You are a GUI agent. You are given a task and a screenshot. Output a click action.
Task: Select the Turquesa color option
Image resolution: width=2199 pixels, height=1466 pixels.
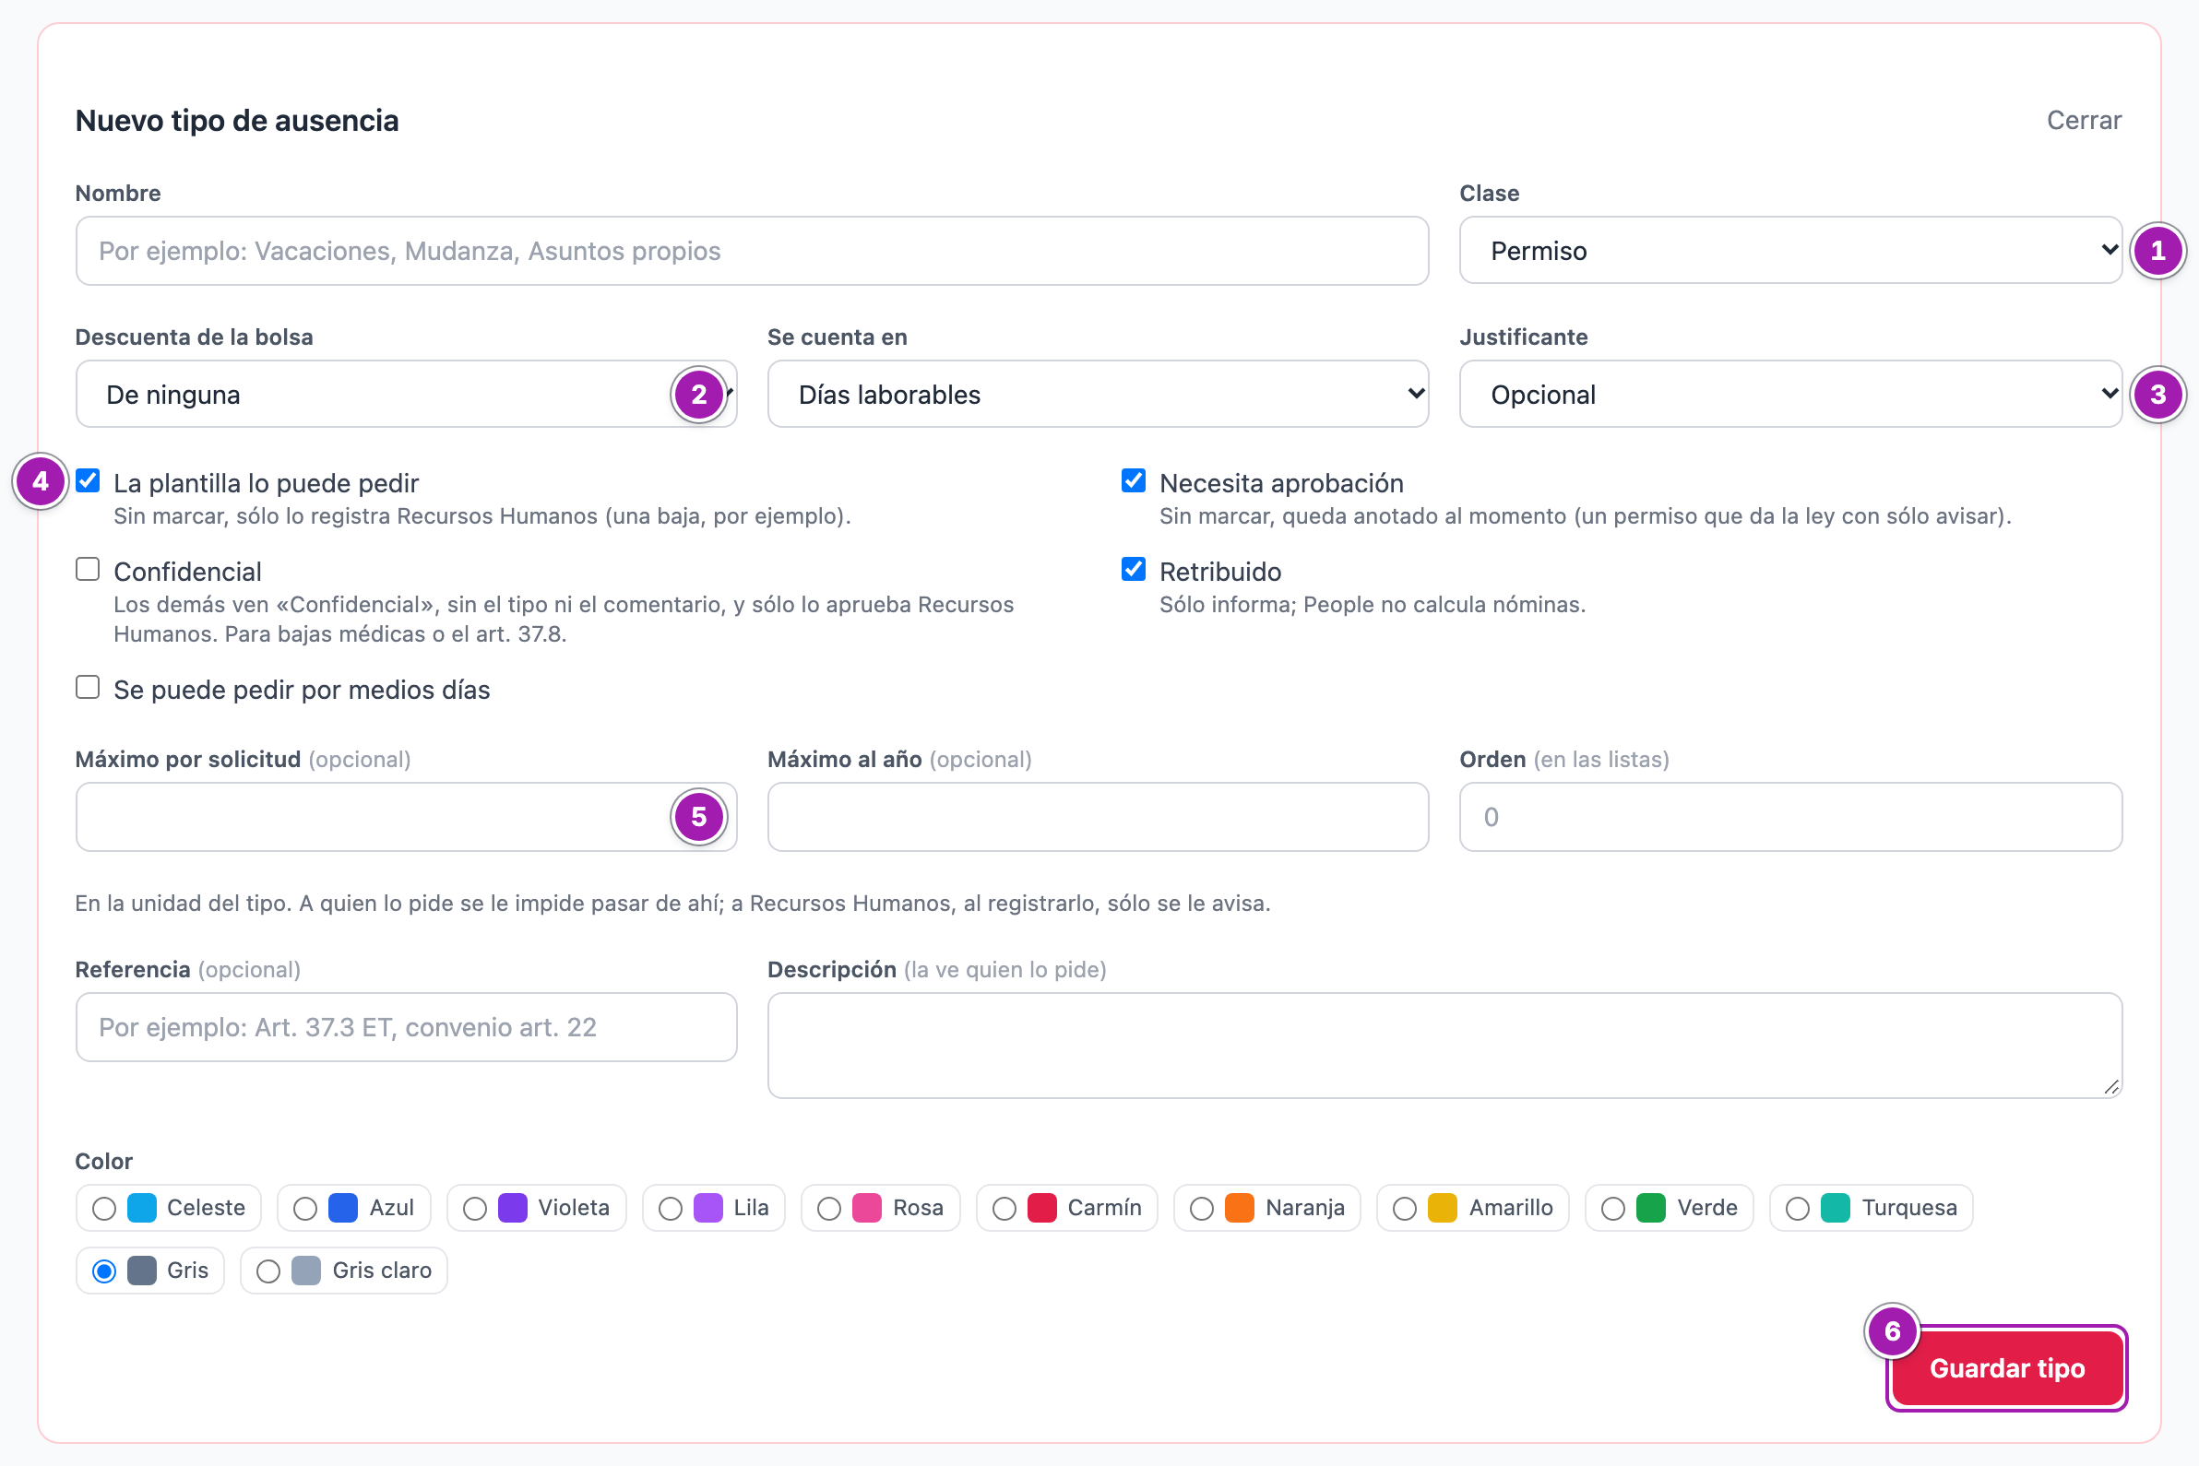1871,1208
